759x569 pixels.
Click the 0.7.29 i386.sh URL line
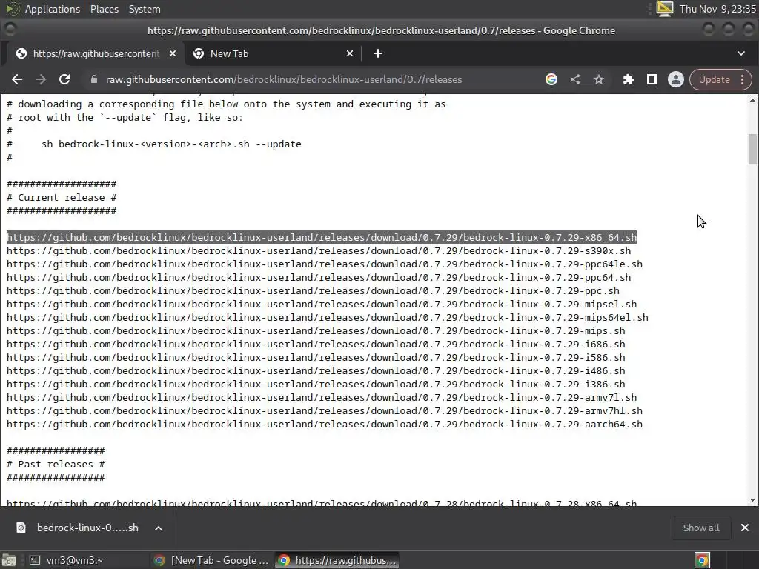point(316,385)
